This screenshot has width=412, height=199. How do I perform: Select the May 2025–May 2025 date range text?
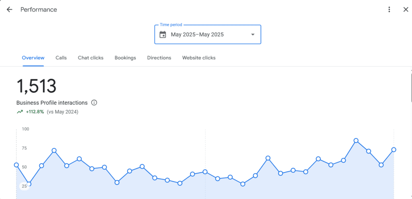pyautogui.click(x=197, y=35)
